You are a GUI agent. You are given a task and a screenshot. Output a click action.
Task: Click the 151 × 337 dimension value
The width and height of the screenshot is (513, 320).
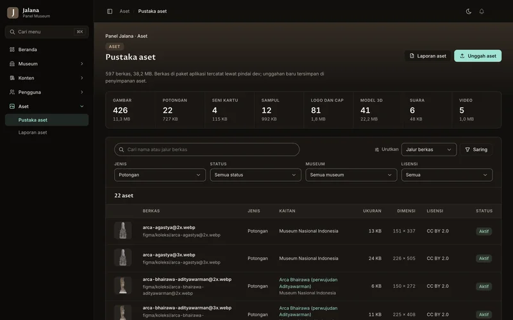pyautogui.click(x=404, y=231)
